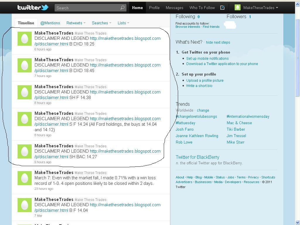Click the Blog footer link

click(199, 177)
